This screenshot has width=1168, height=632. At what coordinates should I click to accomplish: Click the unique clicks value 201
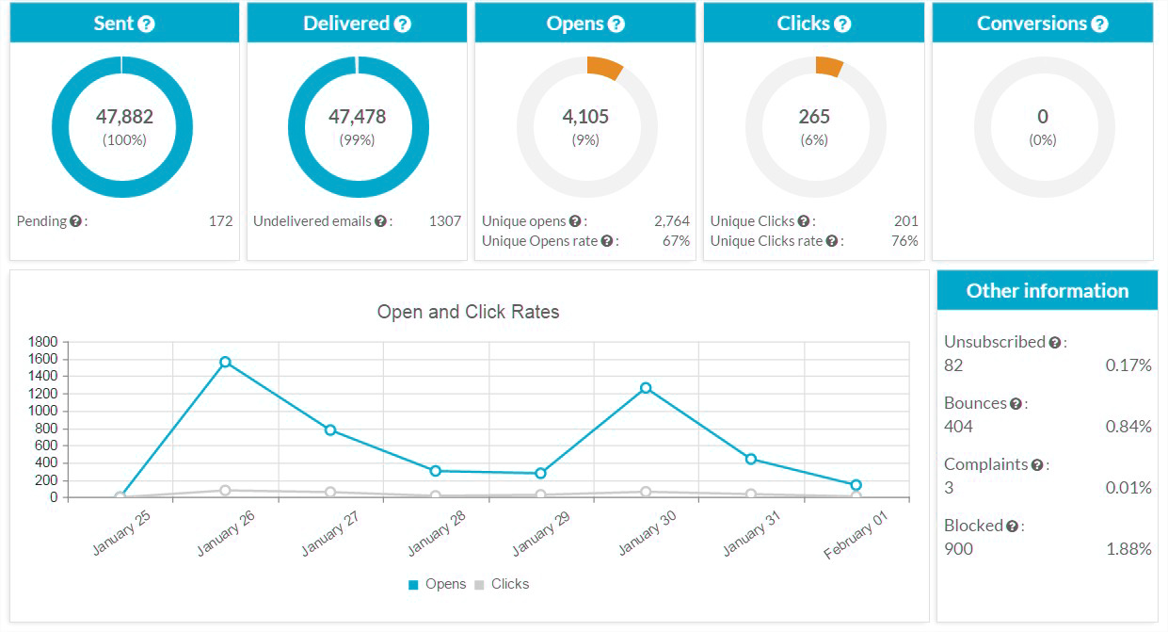(906, 221)
